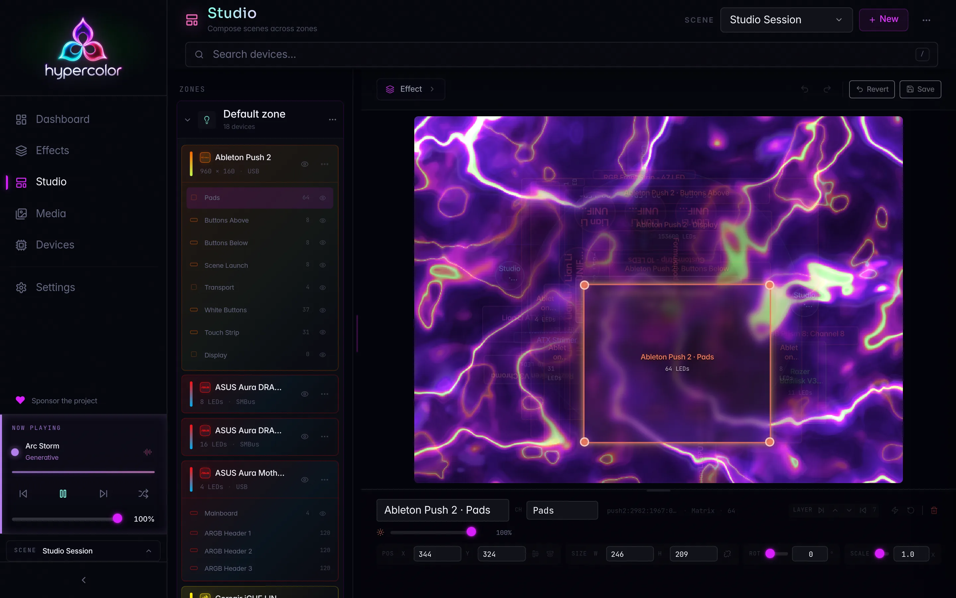This screenshot has width=956, height=598.
Task: Collapse the sidebar with bottom chevron
Action: [83, 580]
